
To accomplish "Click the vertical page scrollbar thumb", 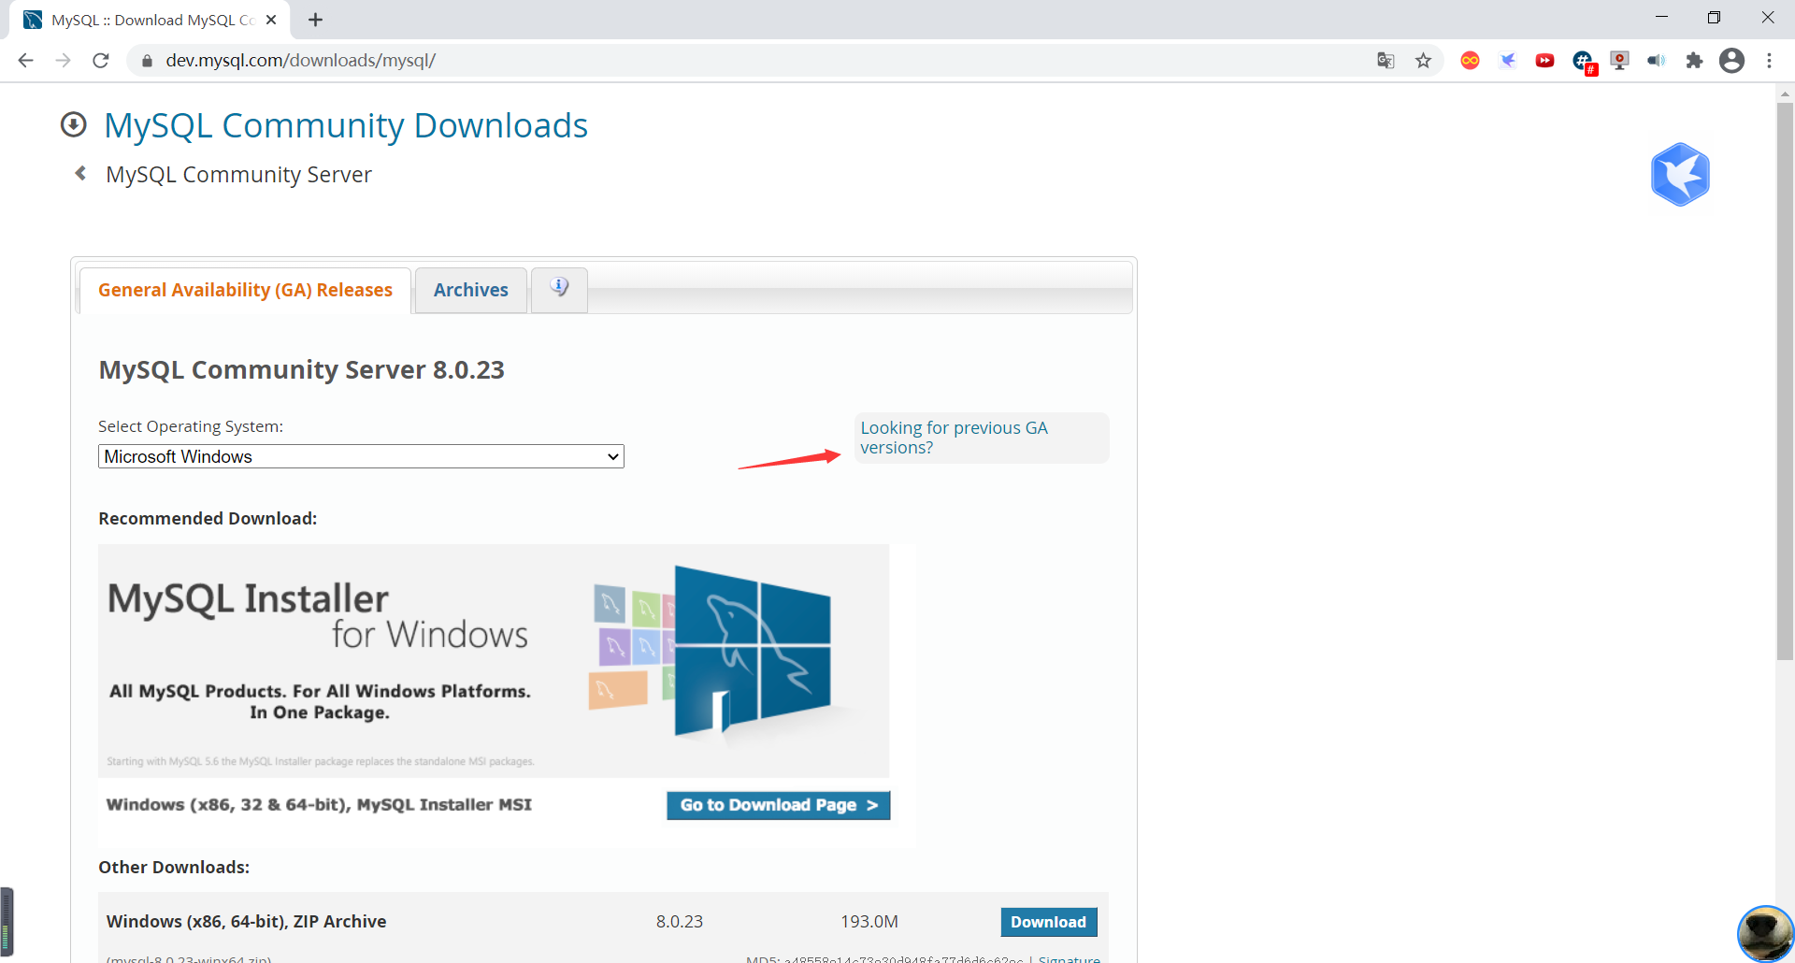I will (x=1785, y=381).
